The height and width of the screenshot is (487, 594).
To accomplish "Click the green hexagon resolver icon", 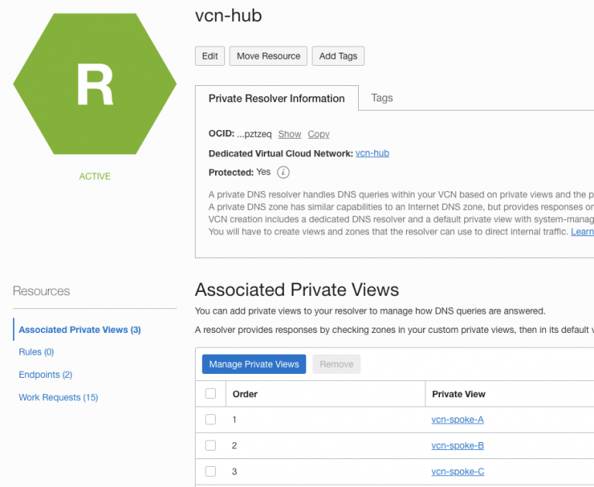I will (94, 84).
